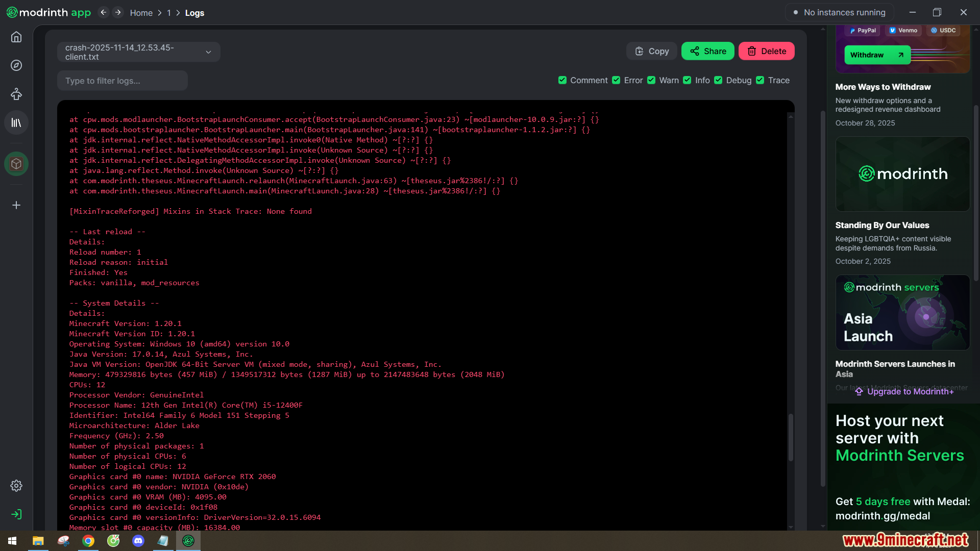Focus the filter logs text field
Viewport: 980px width, 551px height.
tap(122, 81)
